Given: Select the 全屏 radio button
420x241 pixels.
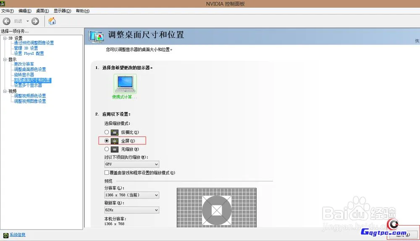Looking at the screenshot, I should (107, 141).
